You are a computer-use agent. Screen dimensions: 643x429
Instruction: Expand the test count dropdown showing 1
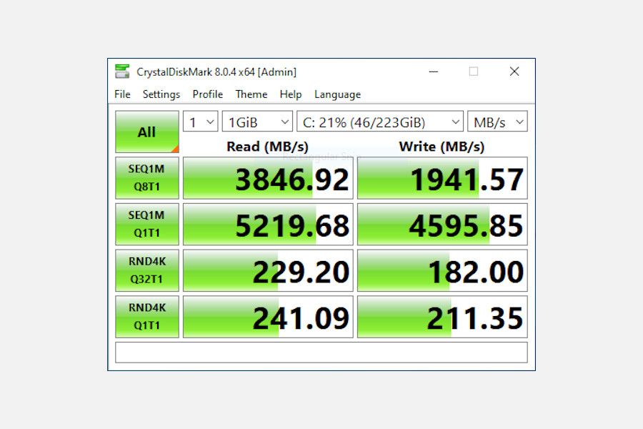[199, 122]
